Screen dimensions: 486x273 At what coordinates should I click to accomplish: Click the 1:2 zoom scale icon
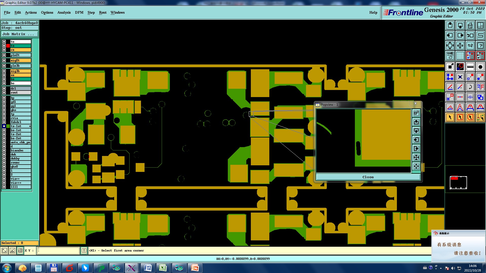tap(470, 45)
